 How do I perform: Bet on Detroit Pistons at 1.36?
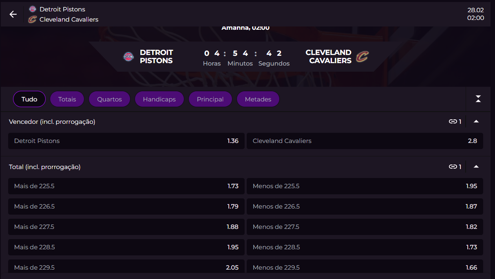[126, 141]
